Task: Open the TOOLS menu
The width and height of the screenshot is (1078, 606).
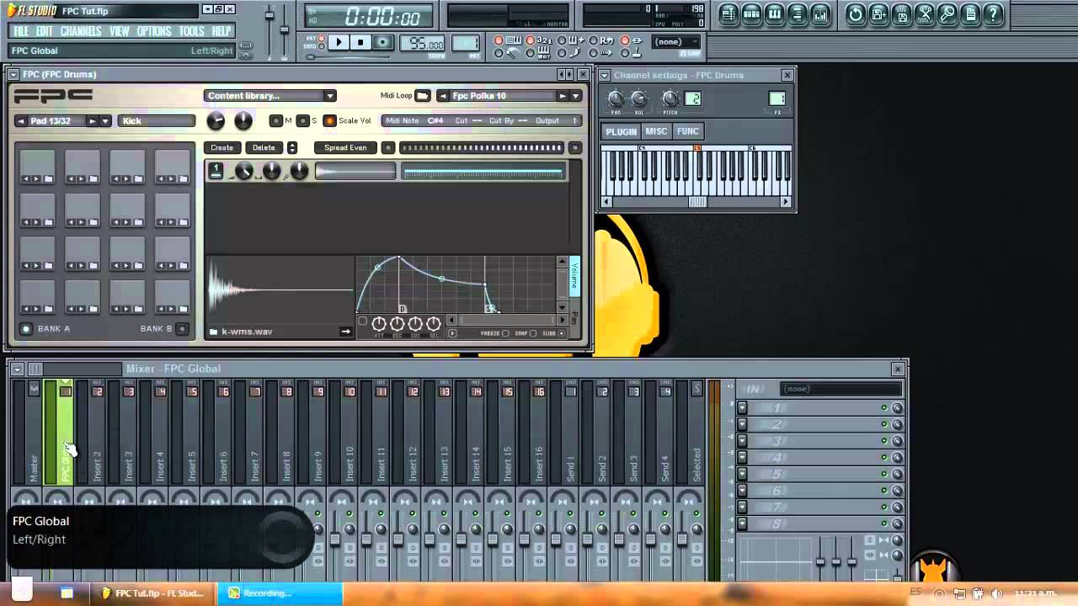Action: click(191, 31)
